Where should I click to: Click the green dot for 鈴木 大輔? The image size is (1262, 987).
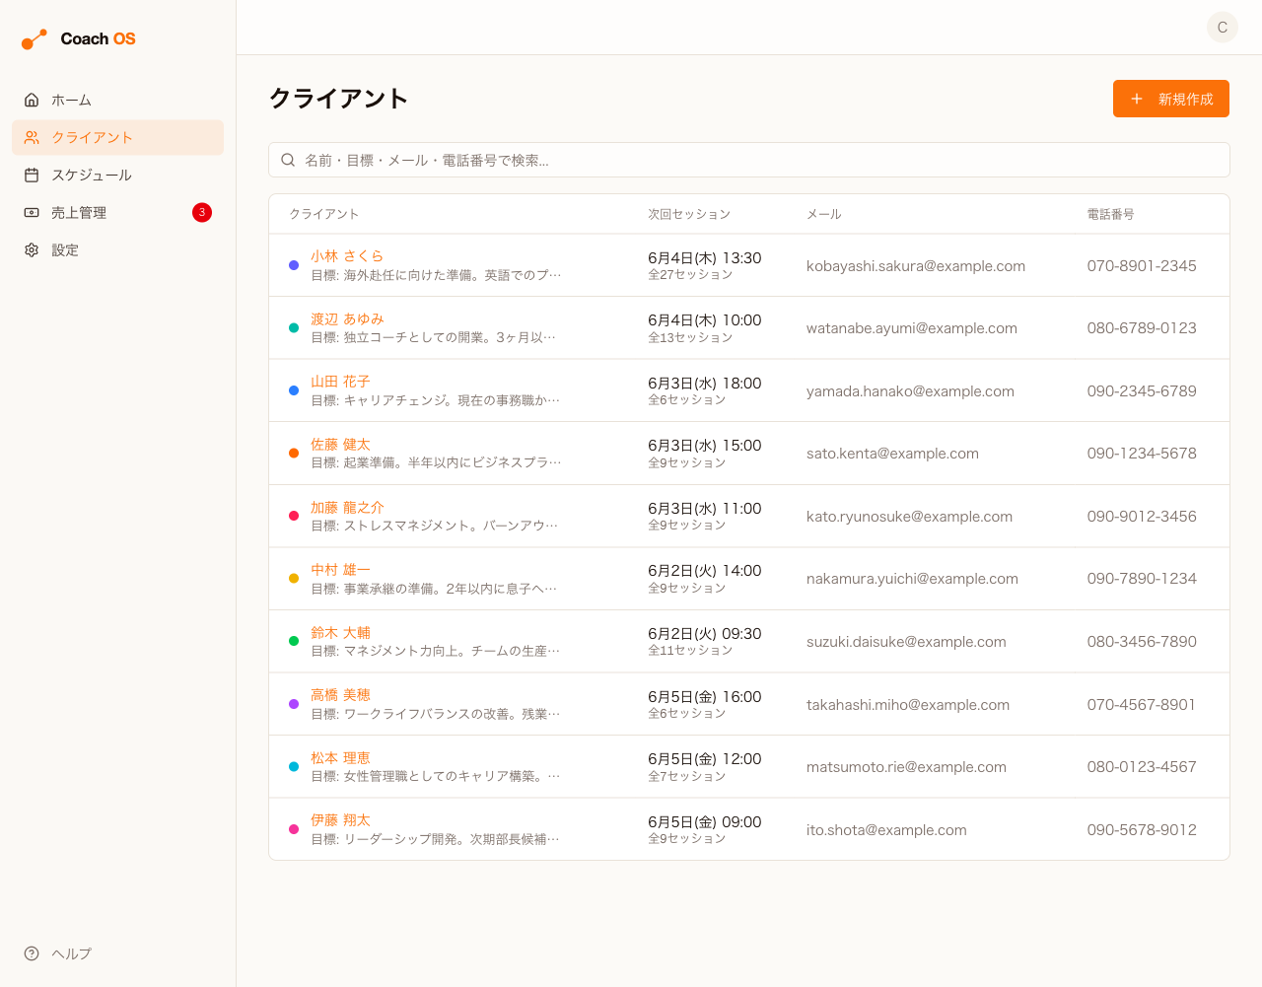pyautogui.click(x=294, y=641)
